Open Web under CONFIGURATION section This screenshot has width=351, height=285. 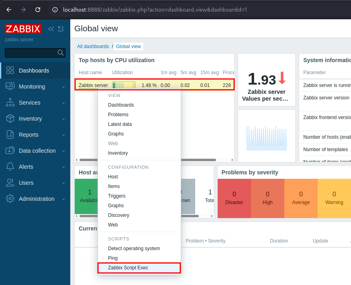139,225
